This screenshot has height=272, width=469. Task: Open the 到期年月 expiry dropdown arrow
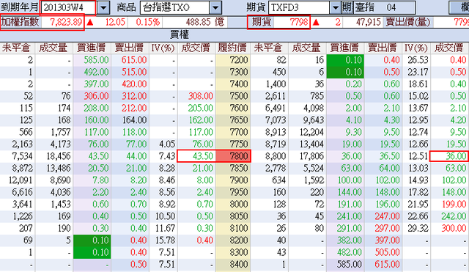coord(103,7)
